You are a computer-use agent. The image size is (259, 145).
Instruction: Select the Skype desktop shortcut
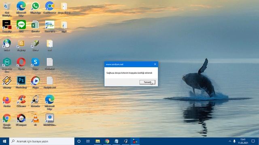pyautogui.click(x=35, y=64)
